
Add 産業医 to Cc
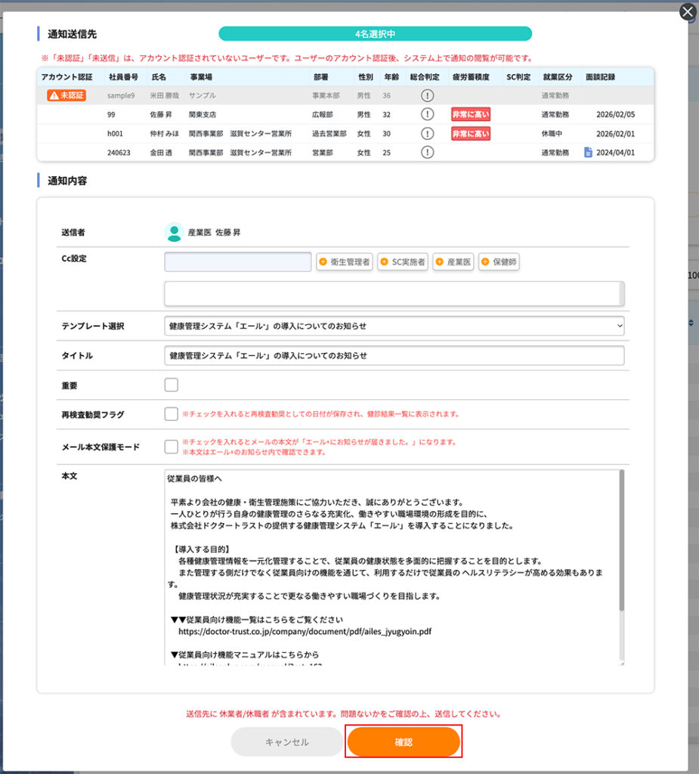[x=453, y=262]
